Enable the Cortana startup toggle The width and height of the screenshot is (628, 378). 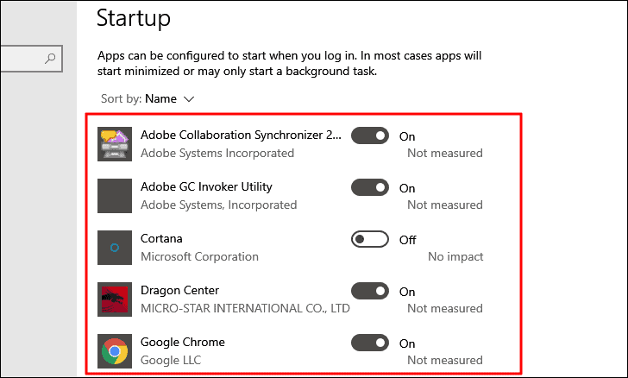[370, 239]
